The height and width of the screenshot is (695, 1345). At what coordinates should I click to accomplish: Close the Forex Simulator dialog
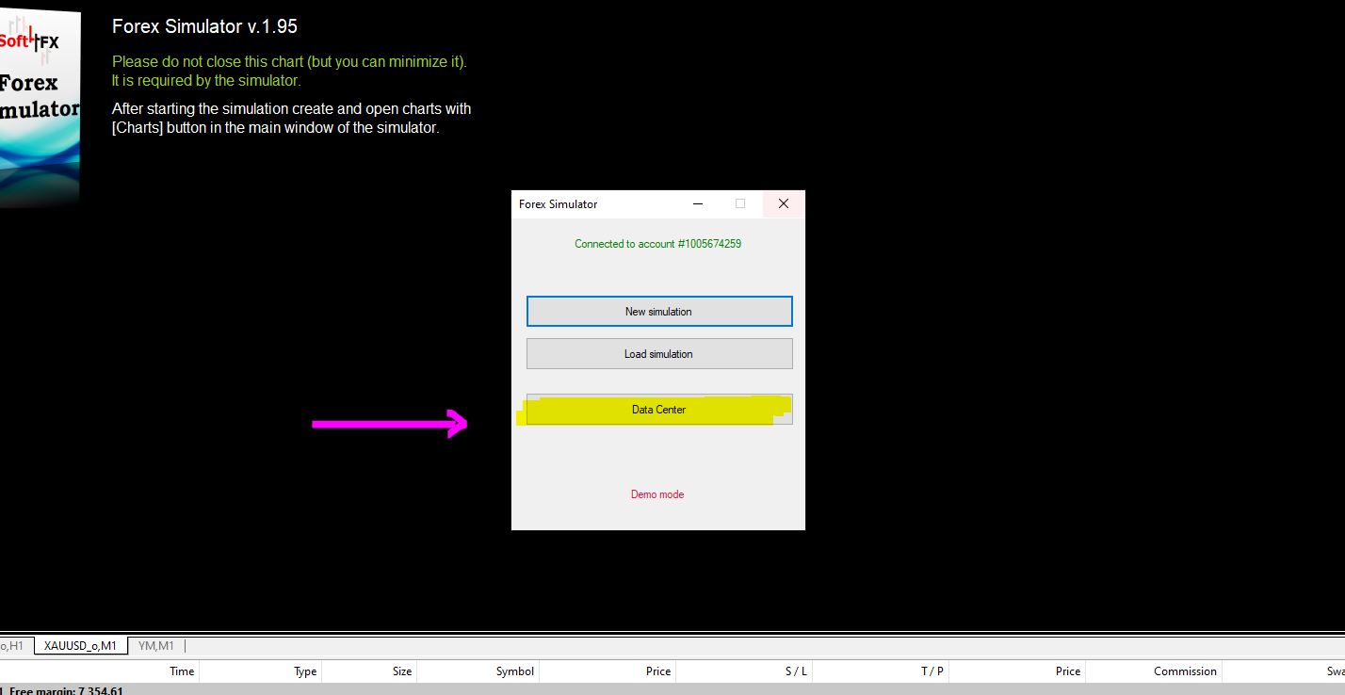pyautogui.click(x=783, y=204)
